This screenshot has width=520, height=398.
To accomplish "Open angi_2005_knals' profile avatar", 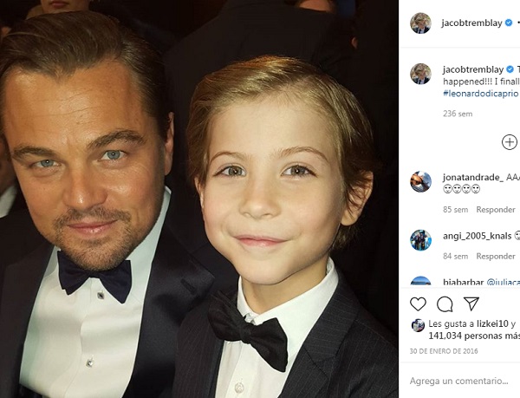I will pyautogui.click(x=420, y=239).
